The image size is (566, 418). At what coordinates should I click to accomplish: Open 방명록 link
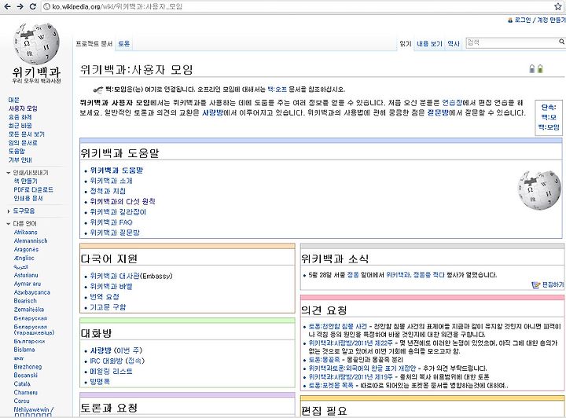pyautogui.click(x=100, y=382)
